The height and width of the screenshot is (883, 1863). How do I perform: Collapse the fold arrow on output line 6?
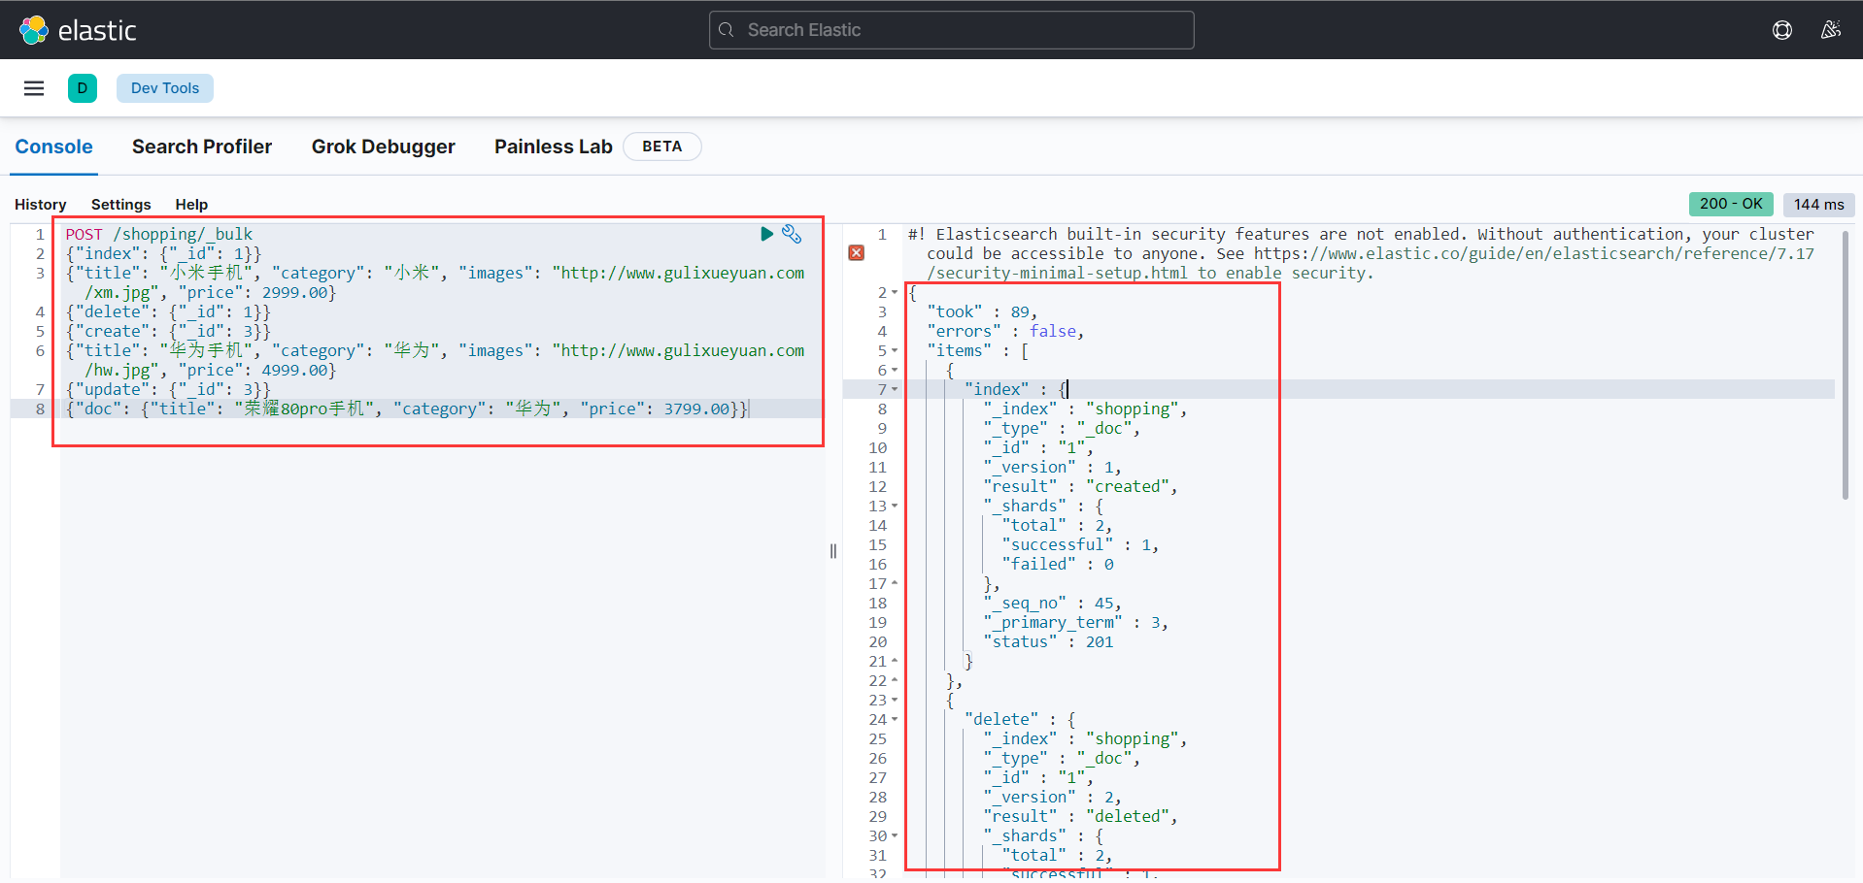click(x=895, y=370)
